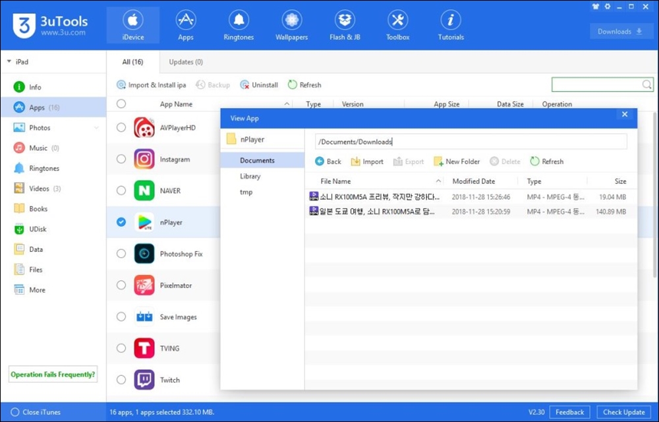Refresh the apps list
Screen dimensions: 659x422
point(304,85)
